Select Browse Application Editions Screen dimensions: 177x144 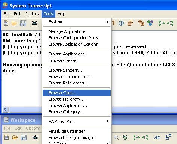point(76,44)
